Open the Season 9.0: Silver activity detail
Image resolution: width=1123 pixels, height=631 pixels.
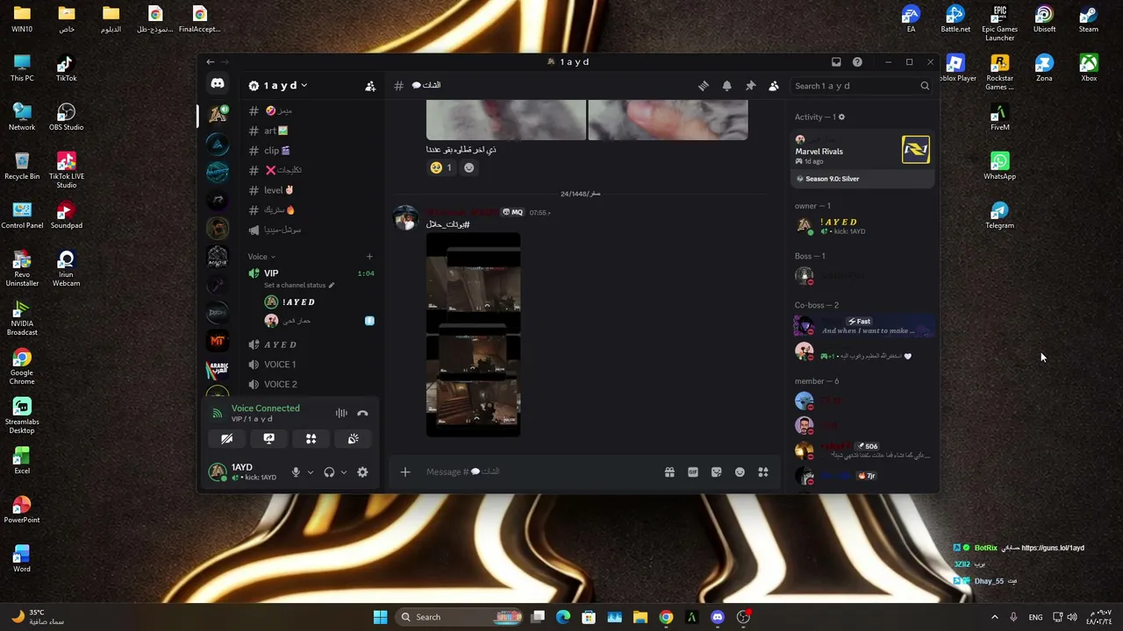pyautogui.click(x=862, y=179)
